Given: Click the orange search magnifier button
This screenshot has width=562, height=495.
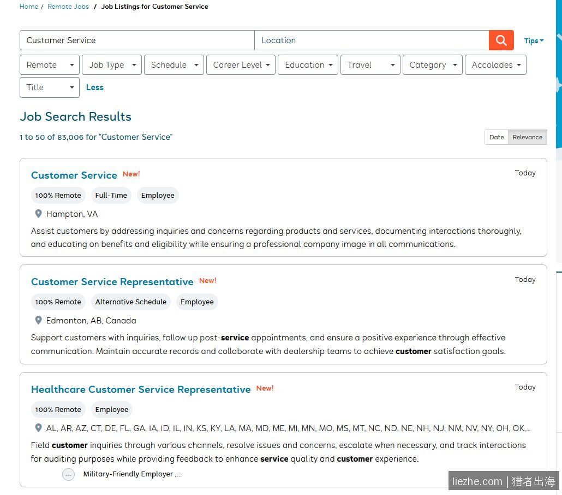Looking at the screenshot, I should point(501,40).
